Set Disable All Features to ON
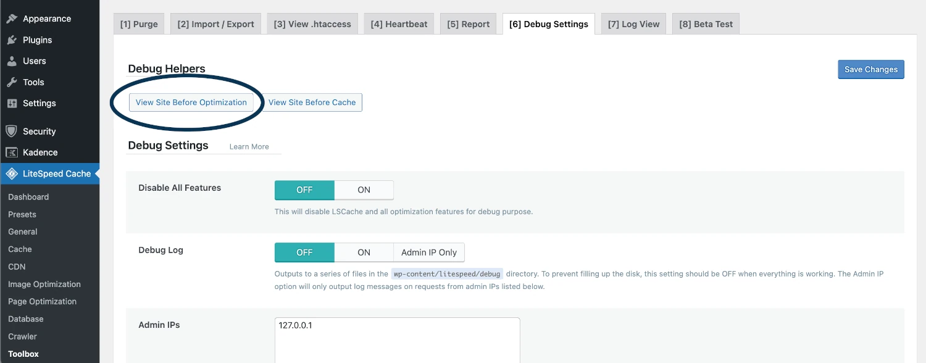 (x=364, y=190)
